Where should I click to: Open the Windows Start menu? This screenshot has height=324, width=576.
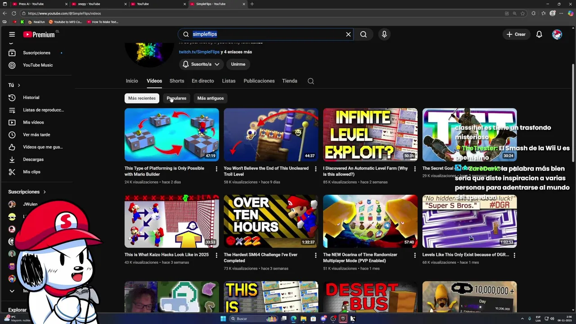click(x=223, y=319)
